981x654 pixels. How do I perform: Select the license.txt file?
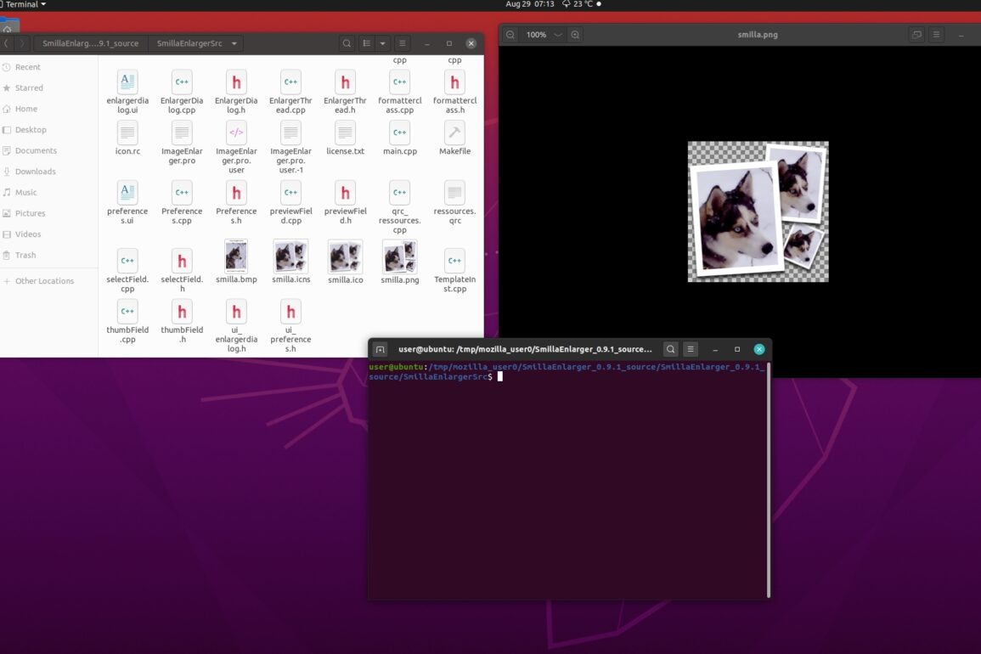pyautogui.click(x=345, y=133)
